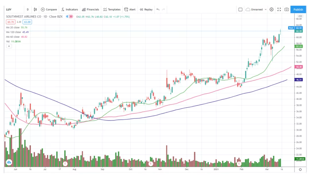310x175 pixels.
Task: Click the Post 62.12 price label
Action: click(295, 28)
